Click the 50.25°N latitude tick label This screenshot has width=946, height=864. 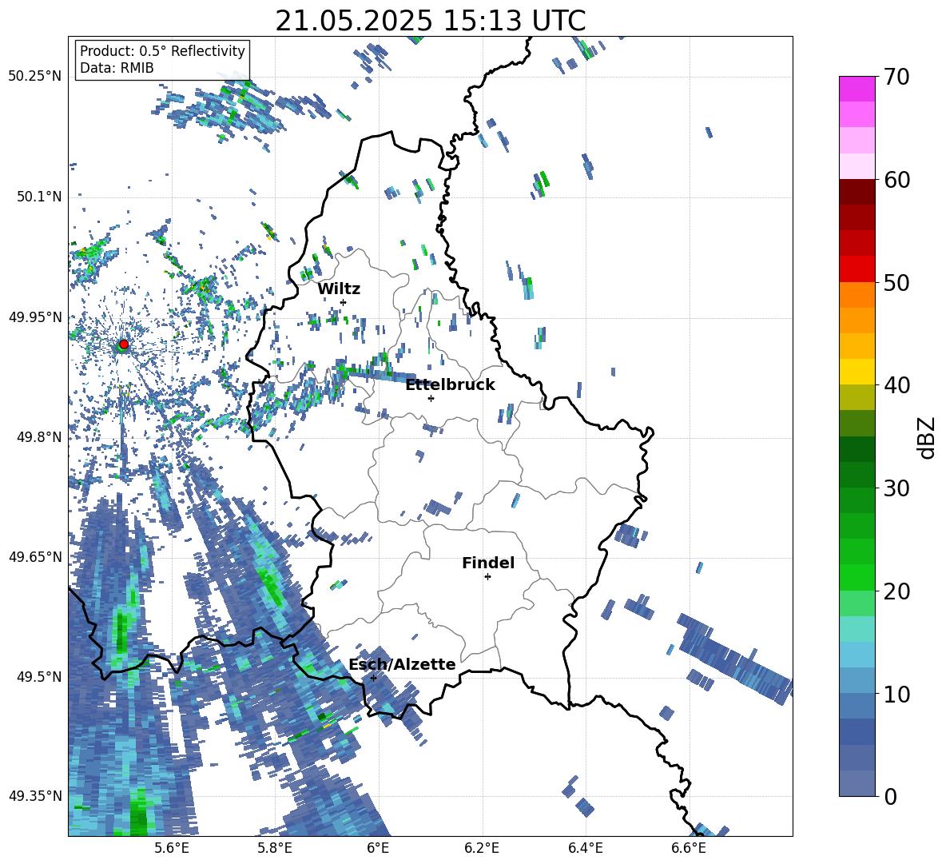pos(35,77)
